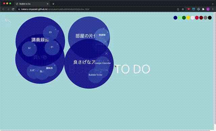The width and height of the screenshot is (216, 131).
Task: Select the gray color swatch
Action: (206, 18)
